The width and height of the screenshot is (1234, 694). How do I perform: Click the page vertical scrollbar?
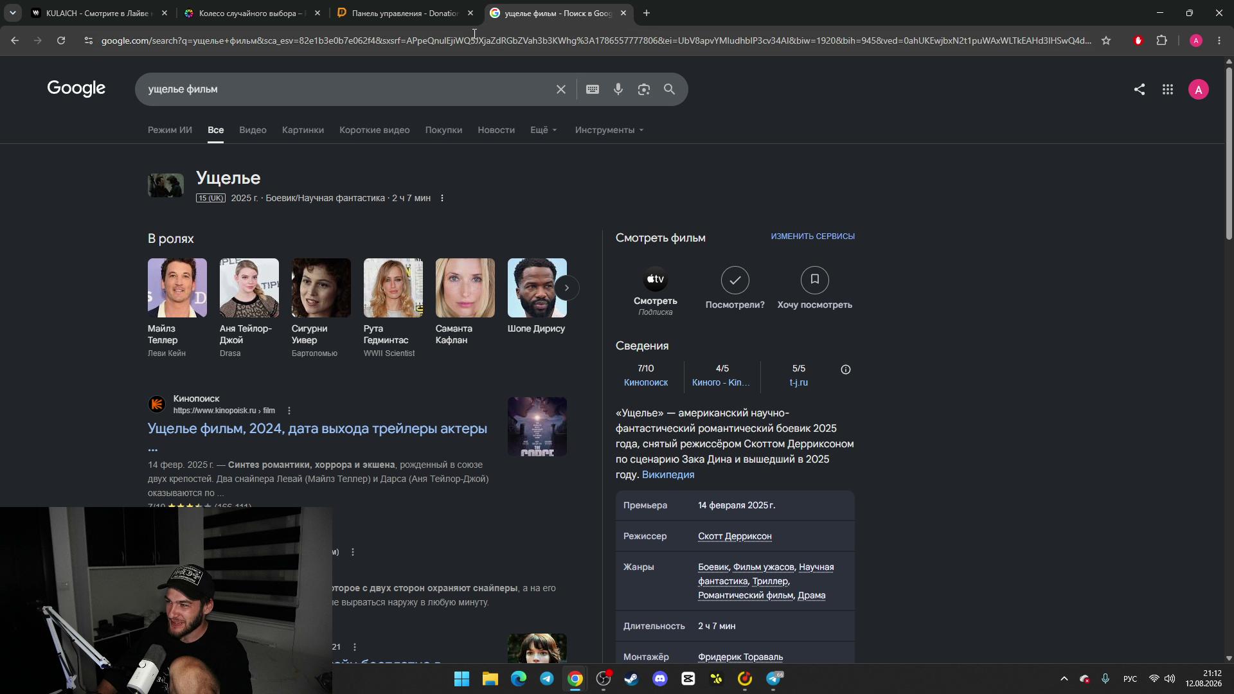click(1229, 154)
